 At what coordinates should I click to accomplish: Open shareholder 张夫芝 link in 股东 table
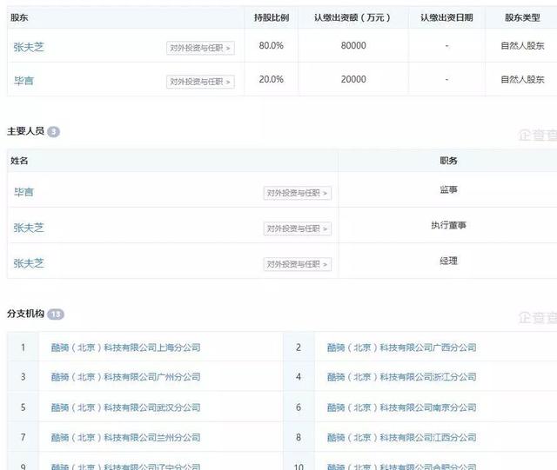tap(29, 47)
